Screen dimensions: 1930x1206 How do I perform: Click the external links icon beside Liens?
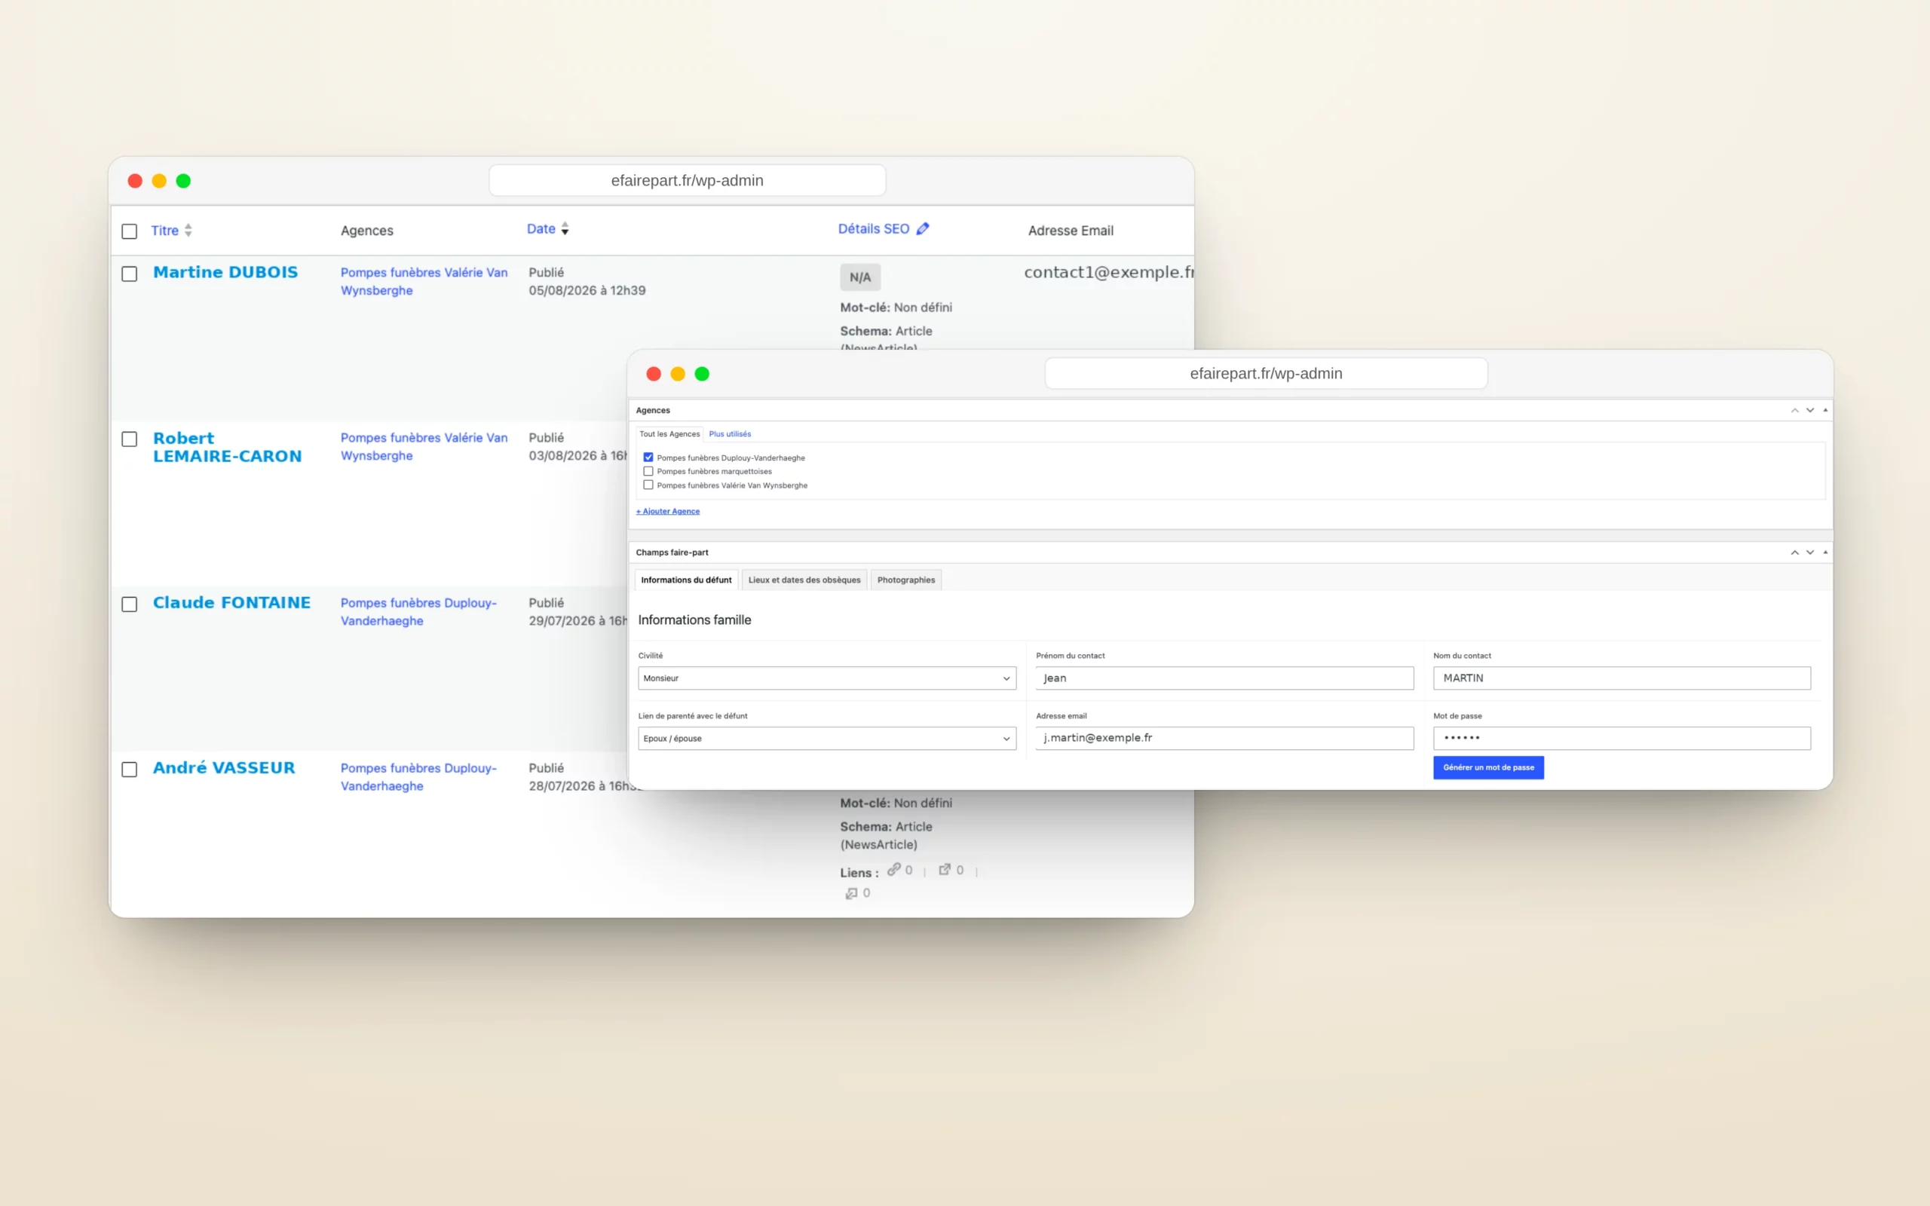[944, 869]
